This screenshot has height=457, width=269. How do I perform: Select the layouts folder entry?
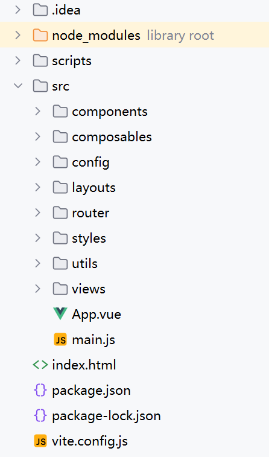point(93,188)
